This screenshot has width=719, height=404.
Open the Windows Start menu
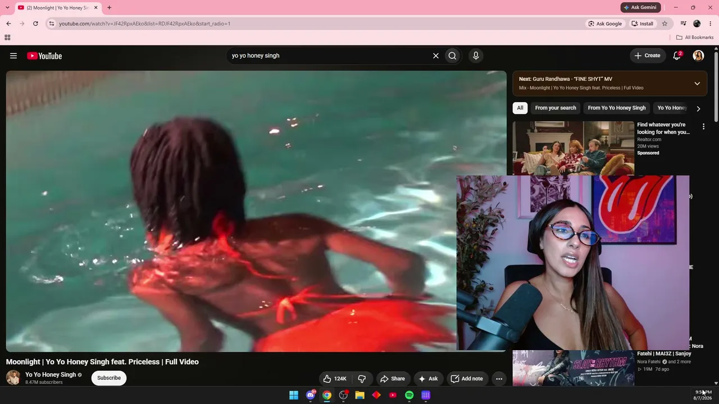pos(294,395)
